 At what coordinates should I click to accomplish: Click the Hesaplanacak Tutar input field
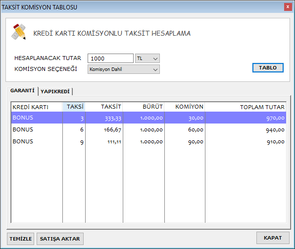(110, 59)
